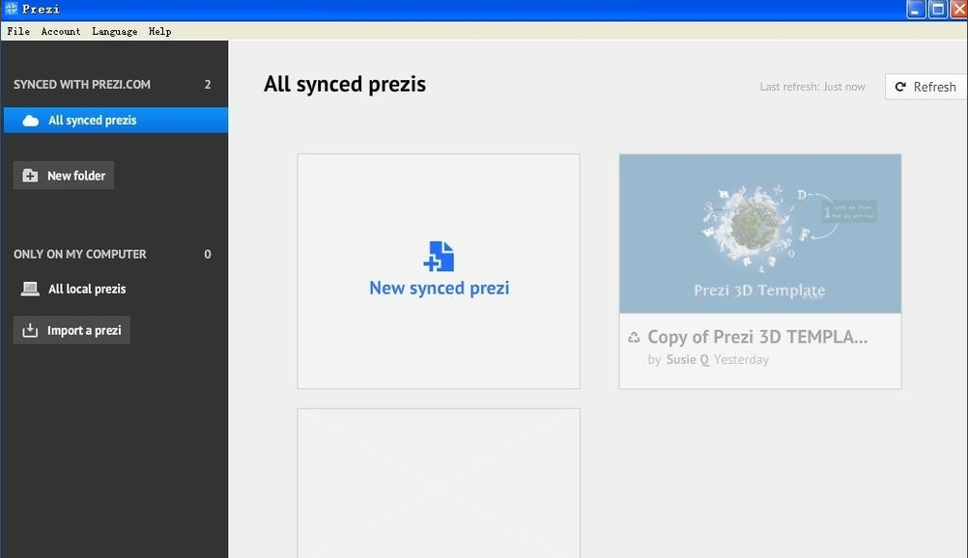Open the Help menu
This screenshot has height=558, width=968.
point(160,31)
